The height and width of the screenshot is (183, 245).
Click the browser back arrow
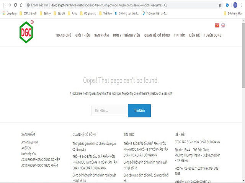pyautogui.click(x=4, y=5)
